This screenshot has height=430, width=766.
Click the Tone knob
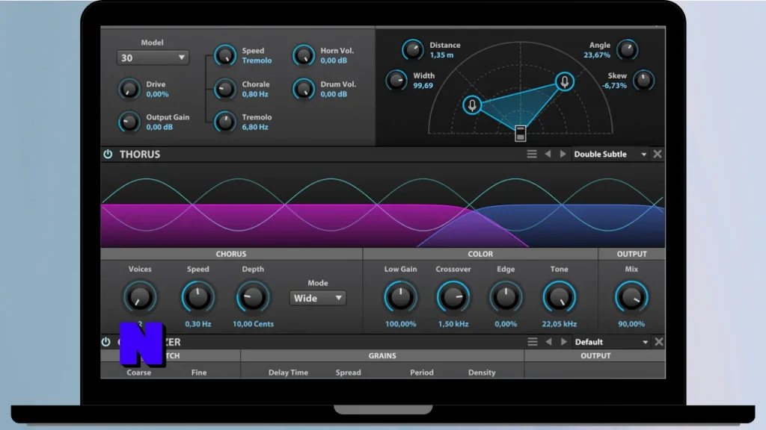point(559,297)
